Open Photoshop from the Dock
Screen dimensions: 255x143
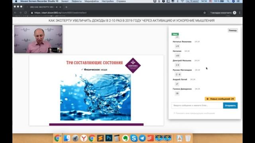109,138
